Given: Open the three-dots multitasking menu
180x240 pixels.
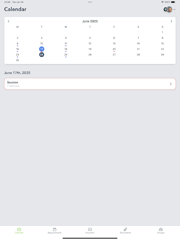Looking at the screenshot, I should [90, 2].
